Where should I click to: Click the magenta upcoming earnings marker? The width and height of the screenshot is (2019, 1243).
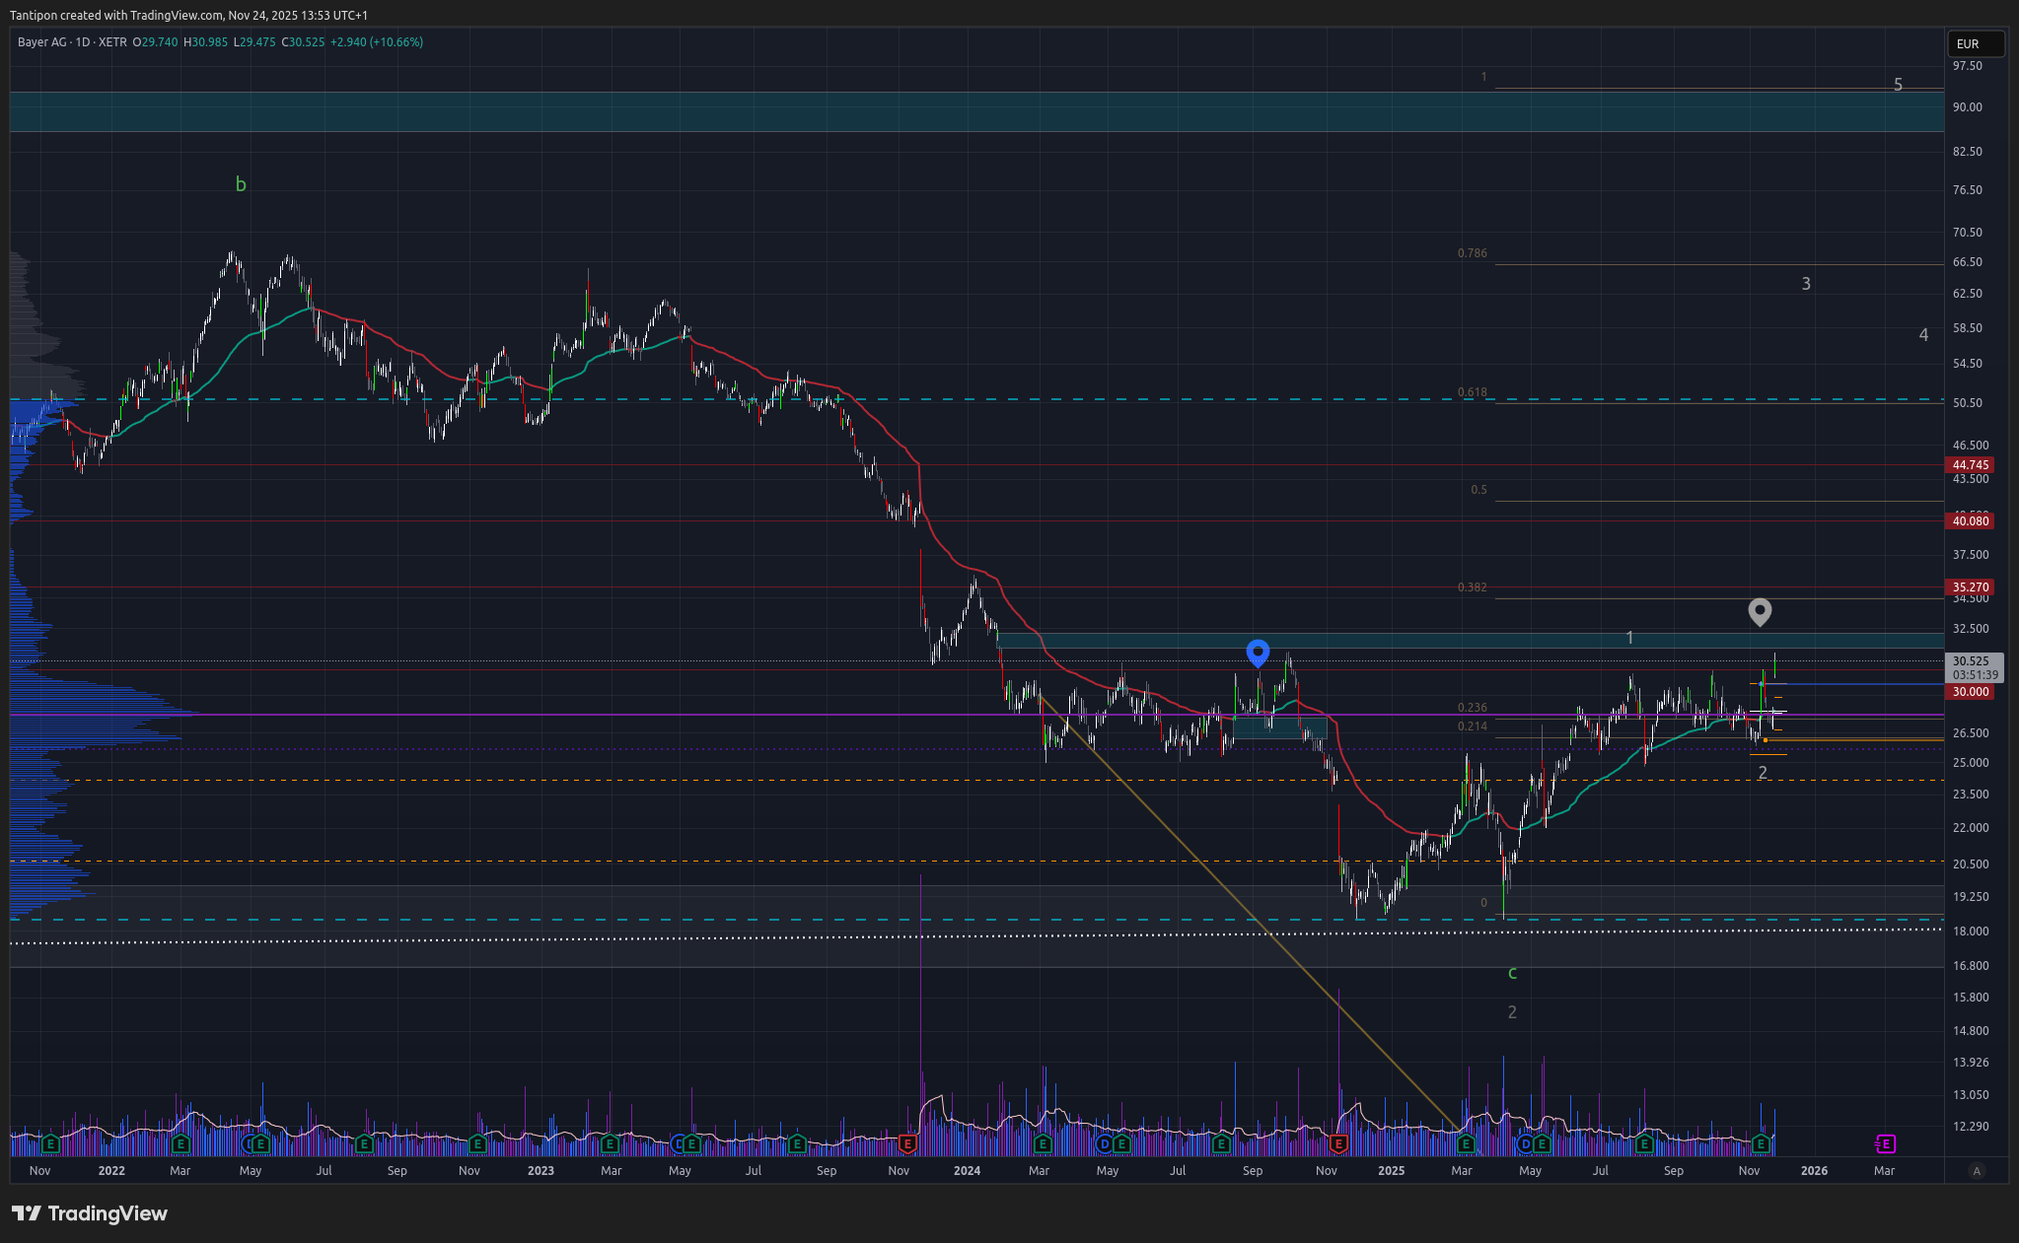tap(1885, 1143)
